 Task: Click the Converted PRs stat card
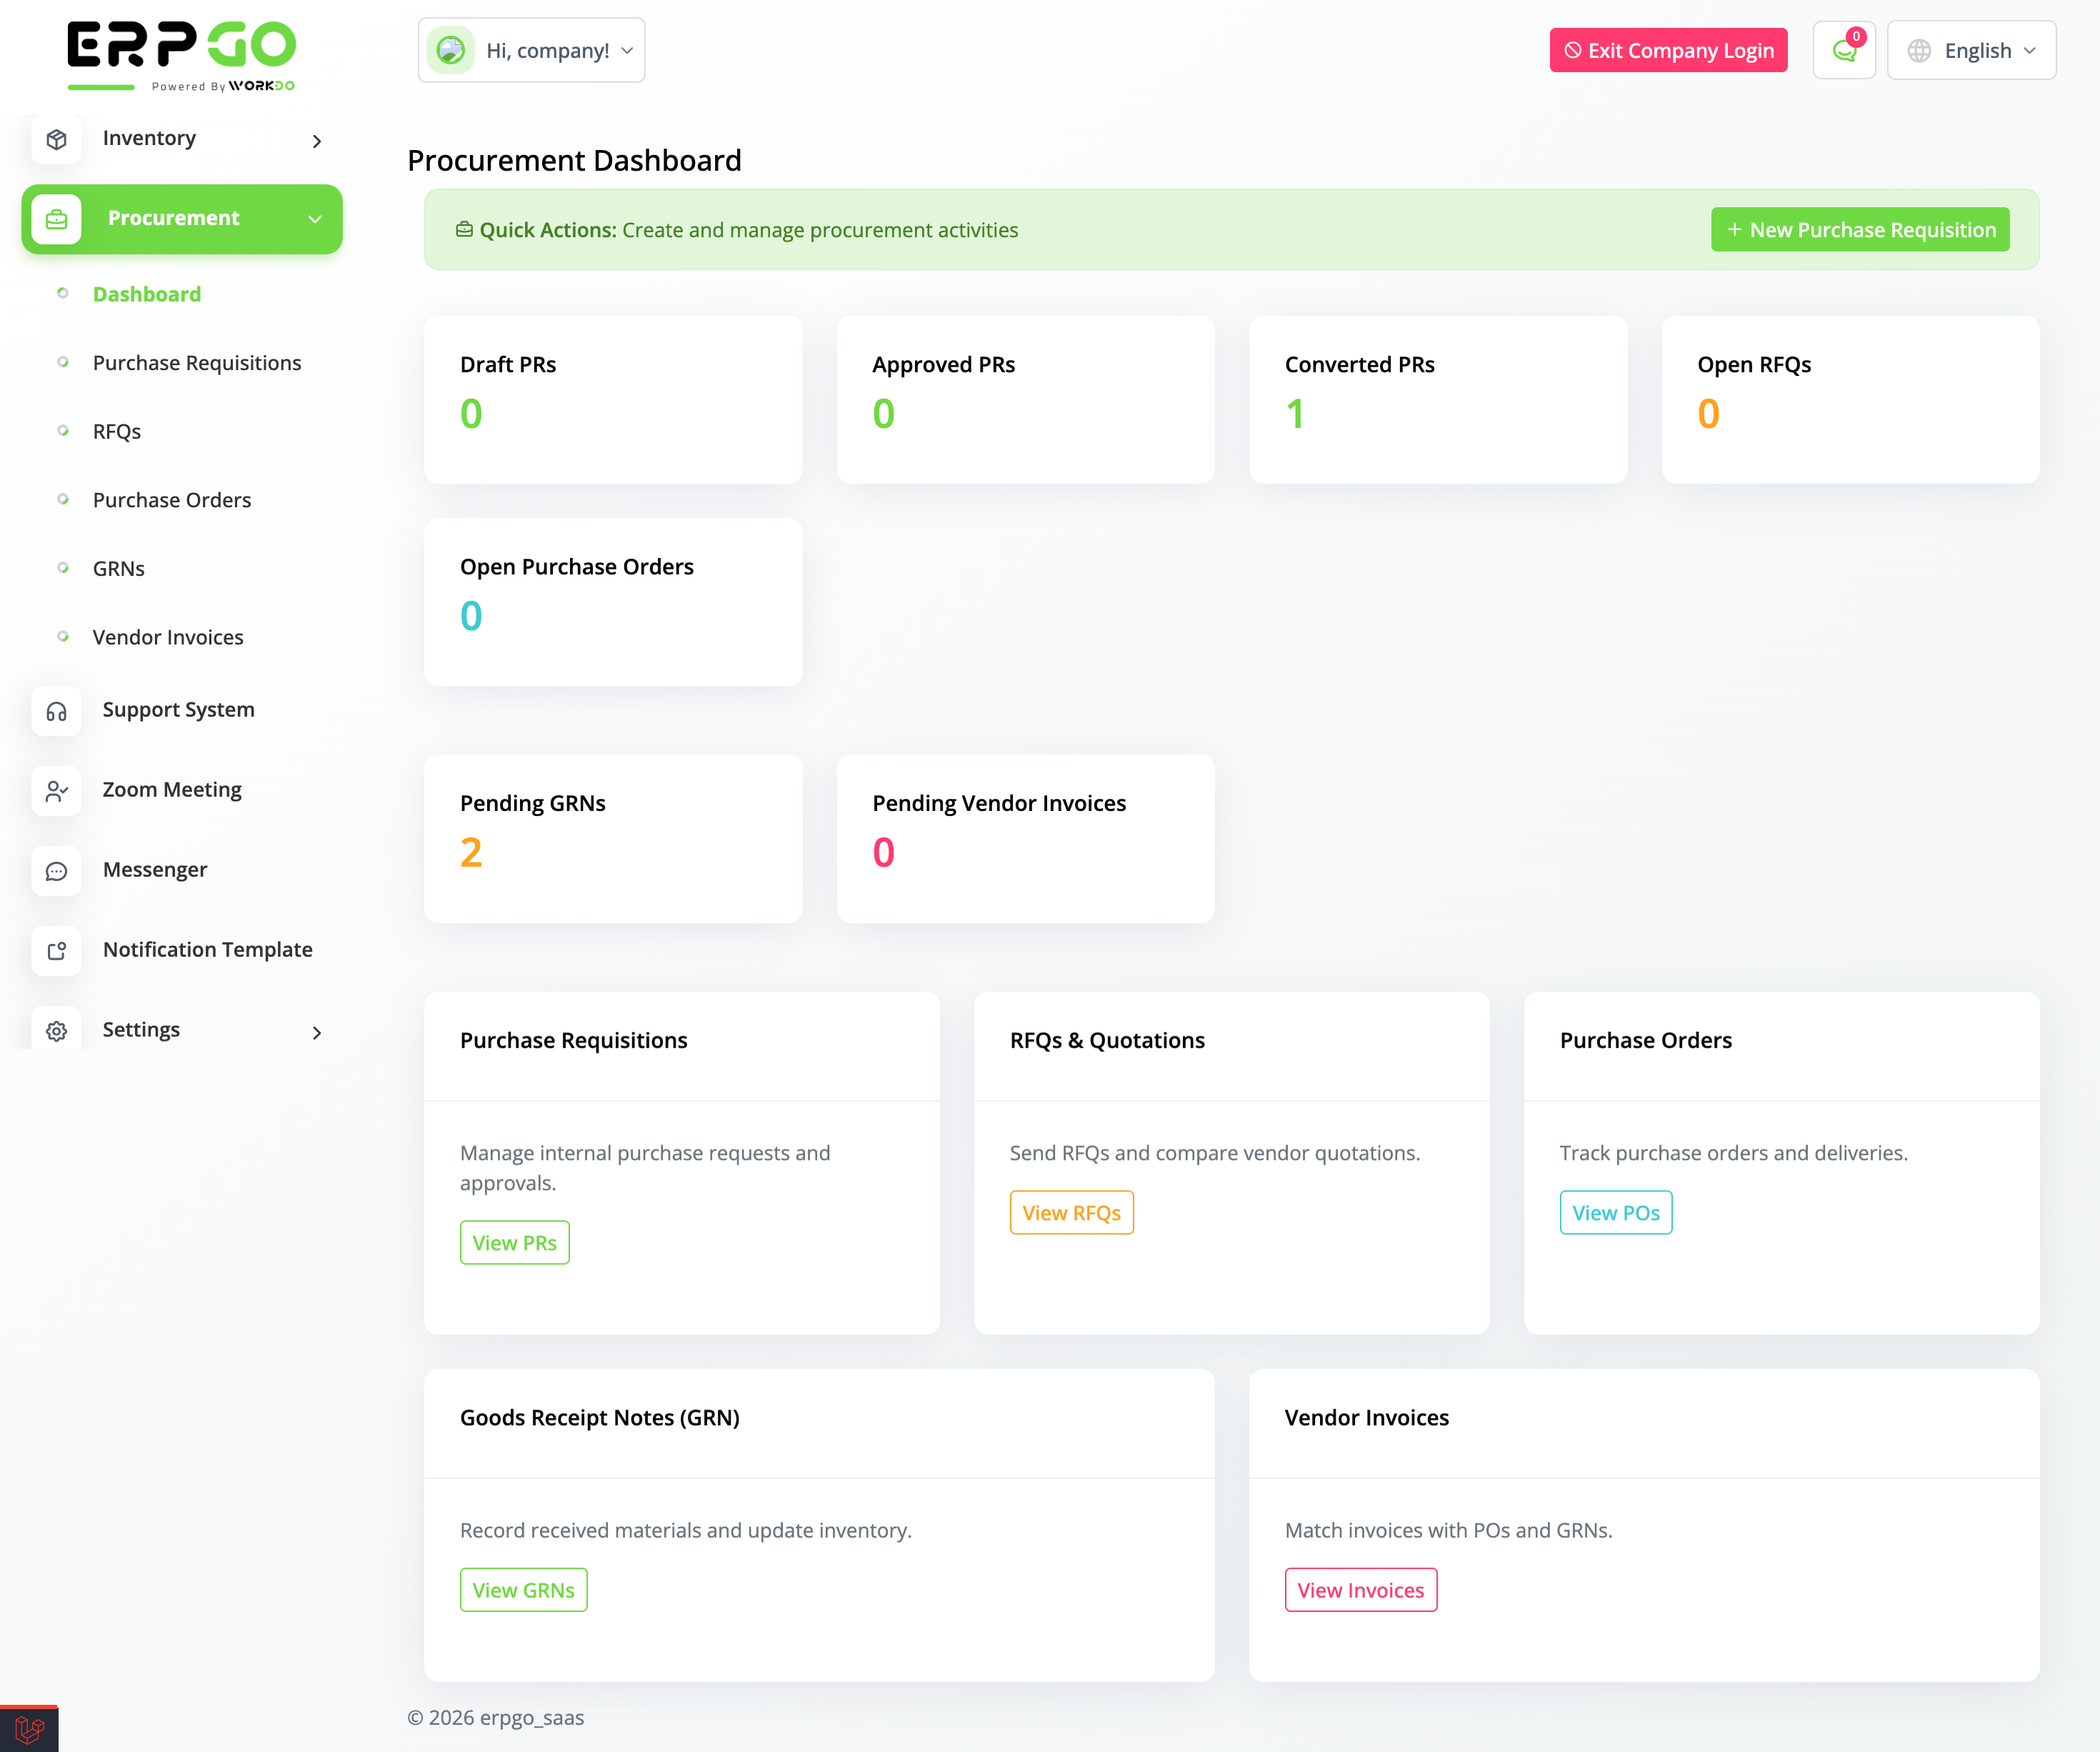click(x=1438, y=400)
